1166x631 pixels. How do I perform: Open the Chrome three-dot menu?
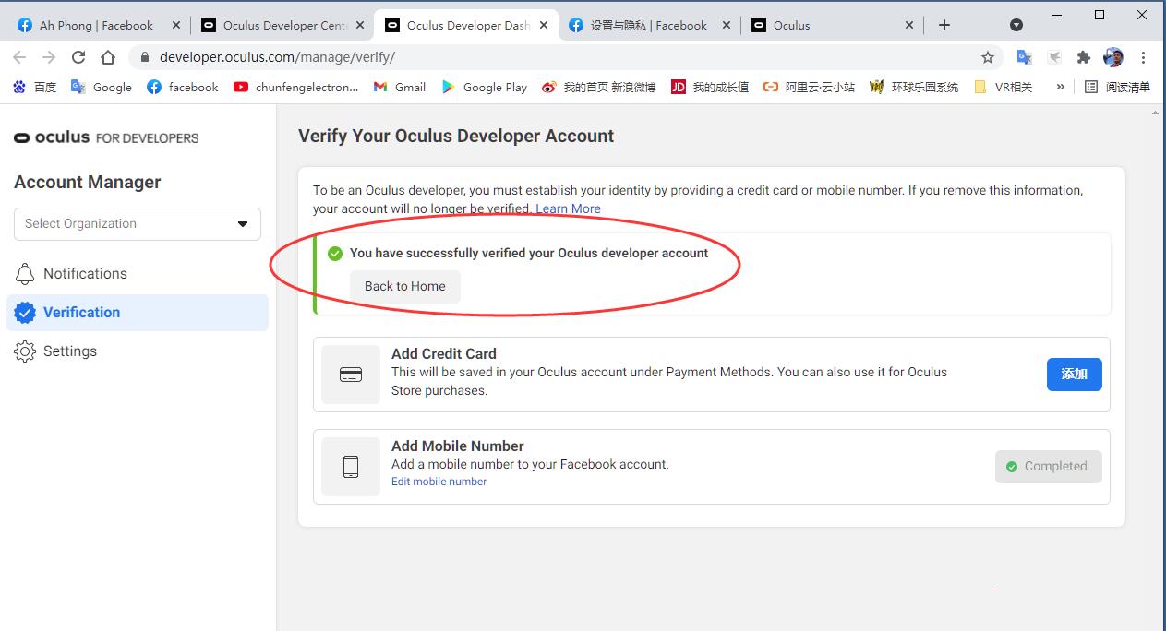click(1143, 57)
